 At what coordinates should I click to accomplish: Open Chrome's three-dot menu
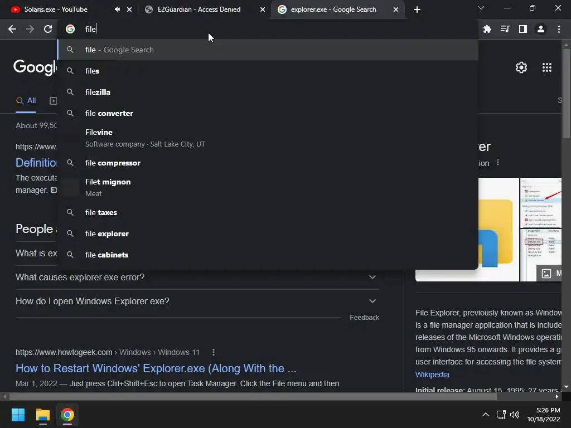[x=559, y=29]
